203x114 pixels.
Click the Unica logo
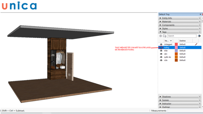19,6
